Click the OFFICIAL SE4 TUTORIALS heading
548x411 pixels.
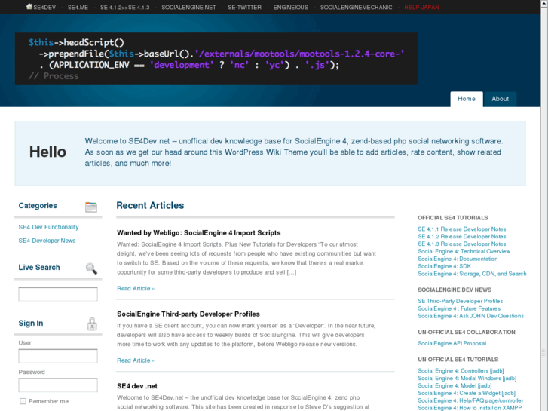pos(453,218)
